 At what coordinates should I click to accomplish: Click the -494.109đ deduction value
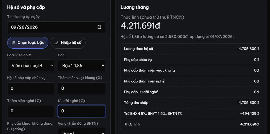click(249, 113)
